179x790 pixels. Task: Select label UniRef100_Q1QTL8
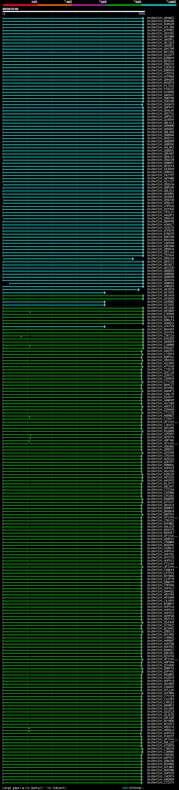click(160, 712)
